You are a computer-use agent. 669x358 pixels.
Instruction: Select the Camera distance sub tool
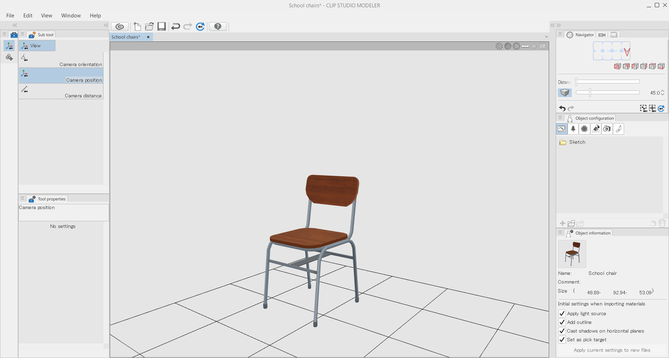pos(61,92)
